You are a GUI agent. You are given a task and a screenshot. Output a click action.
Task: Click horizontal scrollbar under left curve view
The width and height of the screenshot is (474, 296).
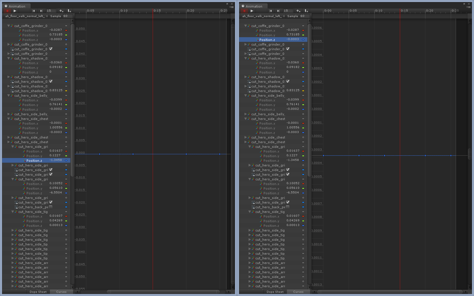[163, 292]
